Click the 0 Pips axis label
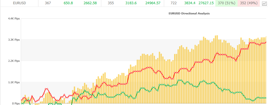The image size is (268, 105). pyautogui.click(x=16, y=103)
